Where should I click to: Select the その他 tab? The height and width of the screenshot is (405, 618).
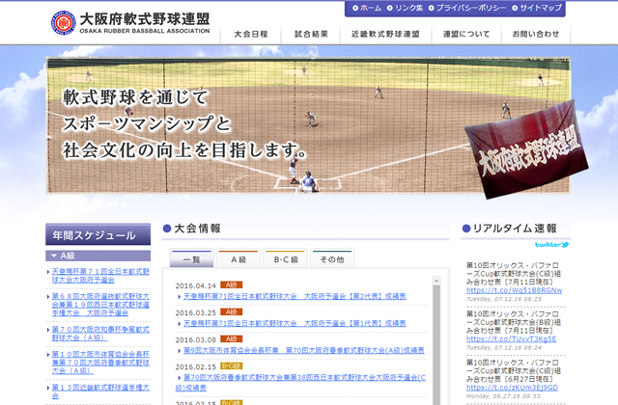coord(331,259)
